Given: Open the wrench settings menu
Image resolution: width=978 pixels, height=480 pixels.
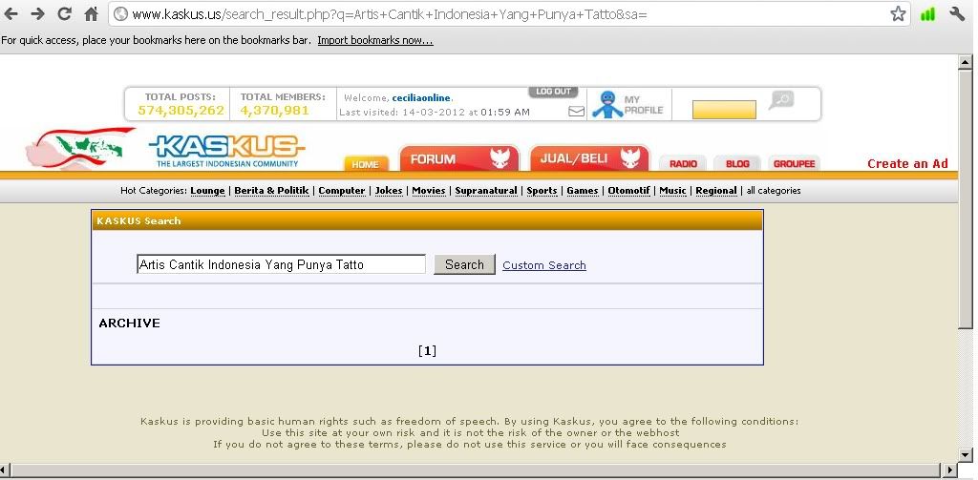Looking at the screenshot, I should point(957,13).
